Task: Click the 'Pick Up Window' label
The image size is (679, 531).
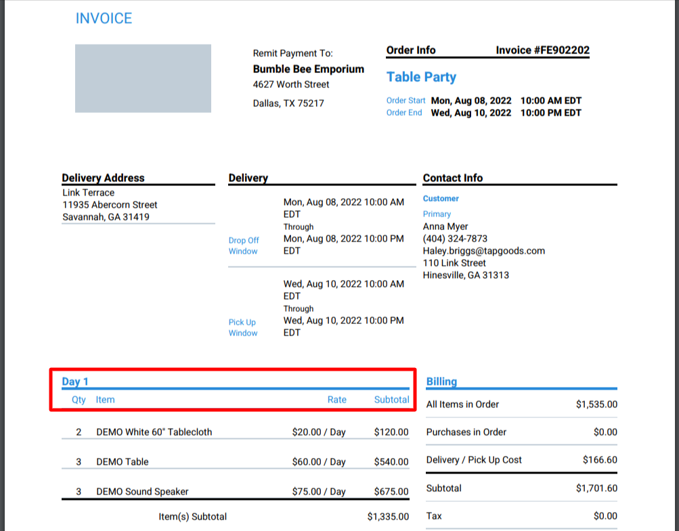Action: pos(243,327)
